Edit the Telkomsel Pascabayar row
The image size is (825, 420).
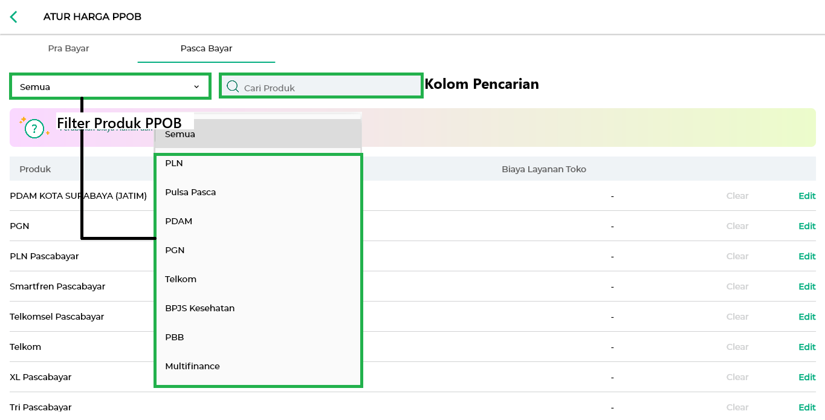click(x=807, y=317)
